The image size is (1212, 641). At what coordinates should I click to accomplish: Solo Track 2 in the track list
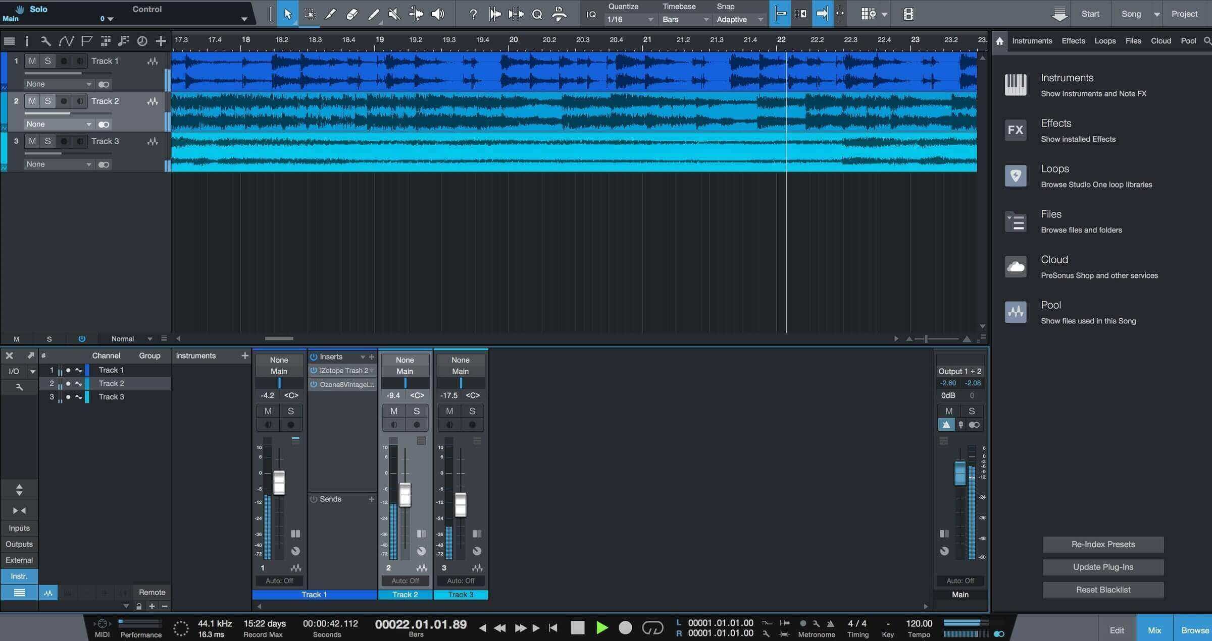click(x=47, y=101)
